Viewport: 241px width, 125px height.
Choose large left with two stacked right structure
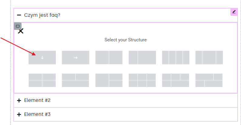pos(109,80)
